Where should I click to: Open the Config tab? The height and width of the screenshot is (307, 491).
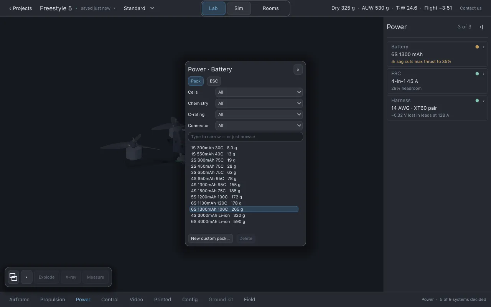point(190,299)
